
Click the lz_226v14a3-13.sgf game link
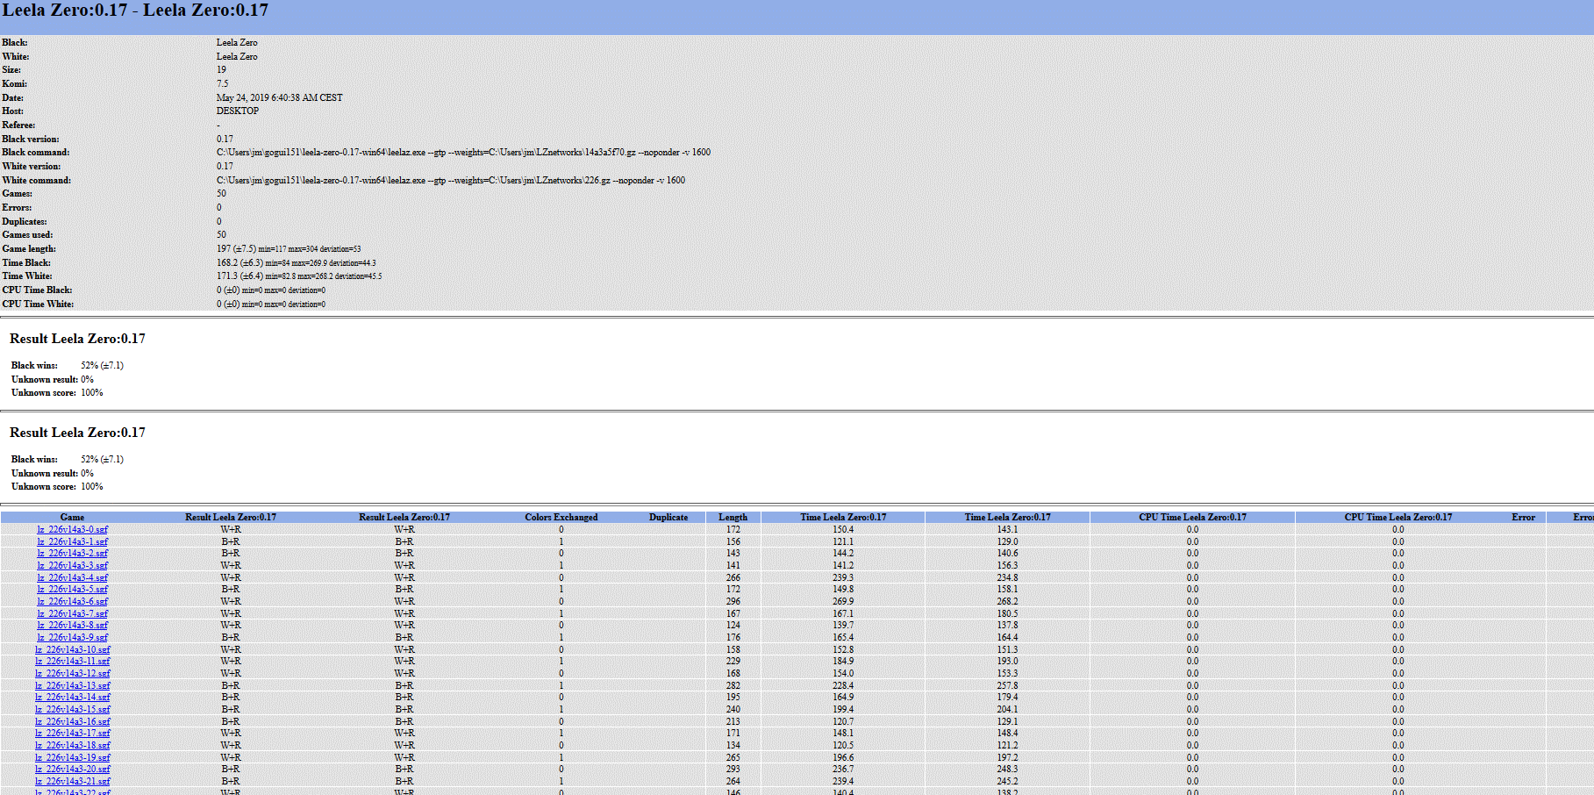[72, 686]
